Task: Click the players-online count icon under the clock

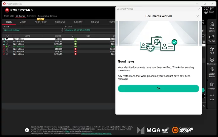Action: pos(206,12)
